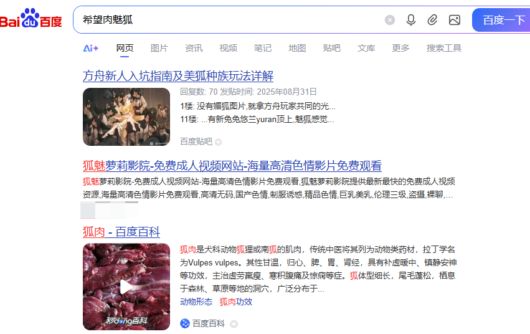Clear the search box text
This screenshot has height=334, width=530.
(390, 20)
